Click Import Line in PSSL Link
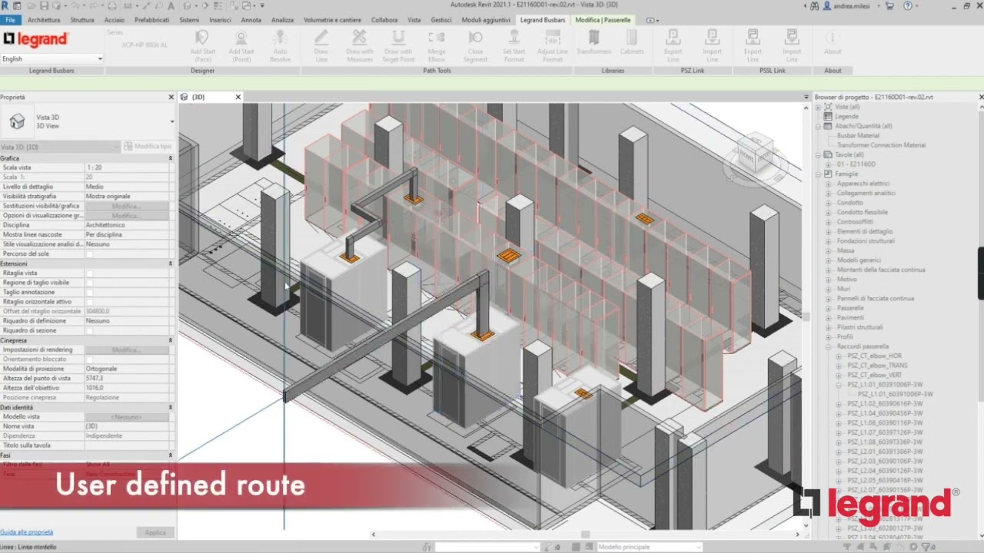The image size is (984, 553). [x=792, y=45]
